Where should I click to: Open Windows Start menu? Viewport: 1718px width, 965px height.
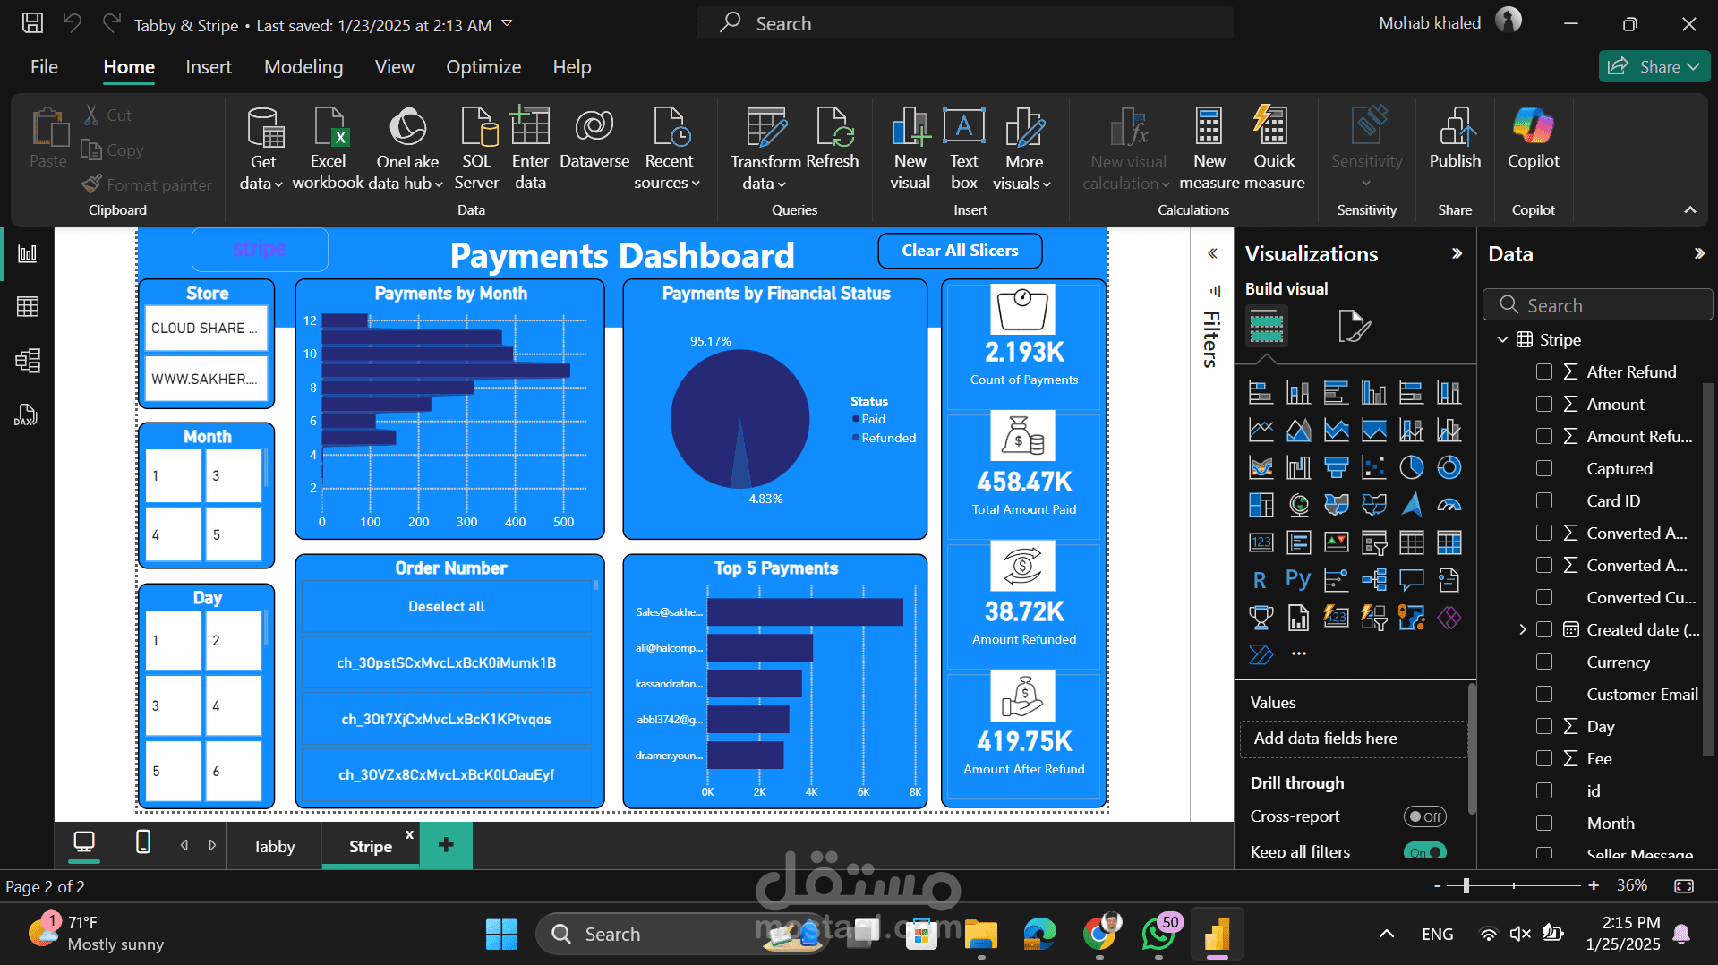pyautogui.click(x=501, y=934)
